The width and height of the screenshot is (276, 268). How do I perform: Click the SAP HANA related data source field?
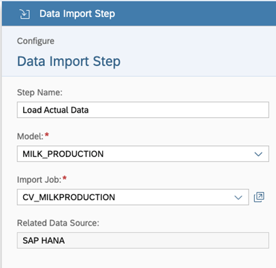143,241
